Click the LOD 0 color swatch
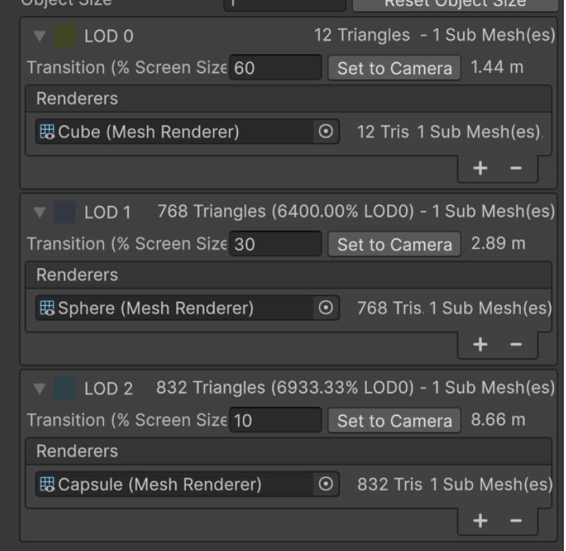This screenshot has width=566, height=551. pos(65,36)
